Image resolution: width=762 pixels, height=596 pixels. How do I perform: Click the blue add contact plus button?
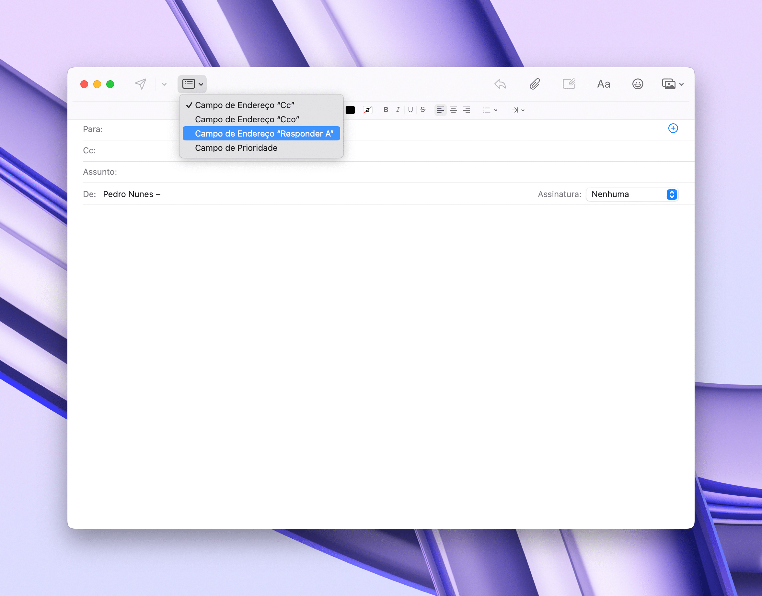click(673, 128)
